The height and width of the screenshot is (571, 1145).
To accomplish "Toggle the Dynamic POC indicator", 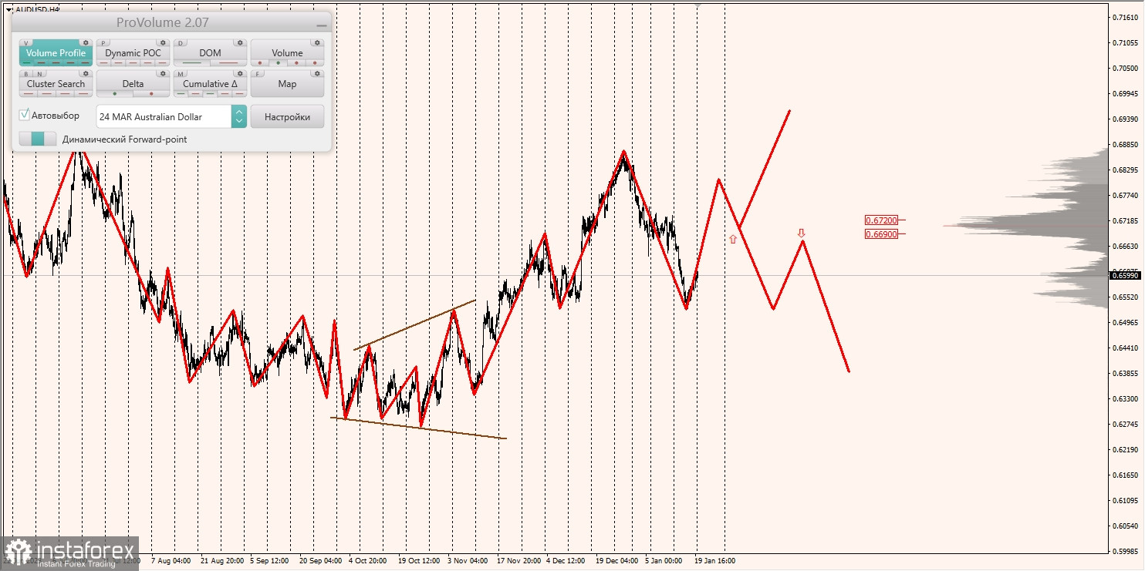I will [x=133, y=52].
